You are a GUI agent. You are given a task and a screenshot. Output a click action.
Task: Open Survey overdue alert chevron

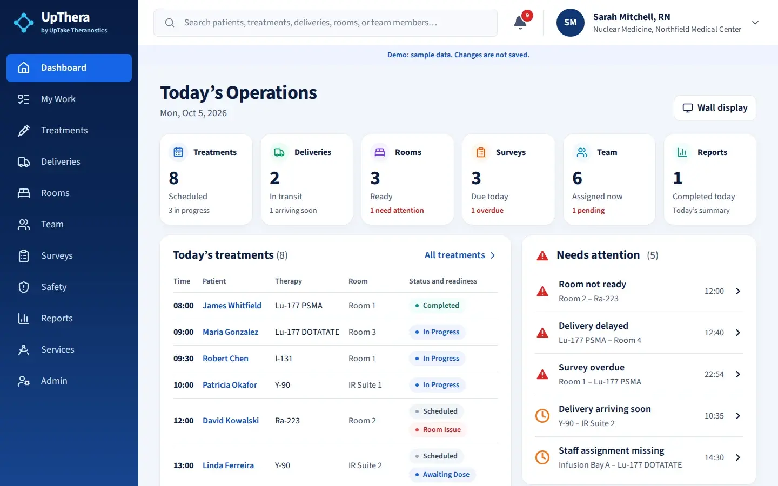[x=738, y=374]
